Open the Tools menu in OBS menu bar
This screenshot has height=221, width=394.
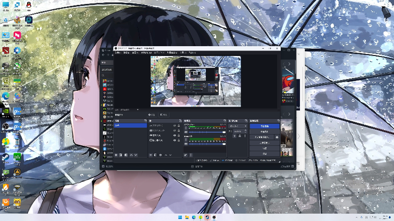183,53
